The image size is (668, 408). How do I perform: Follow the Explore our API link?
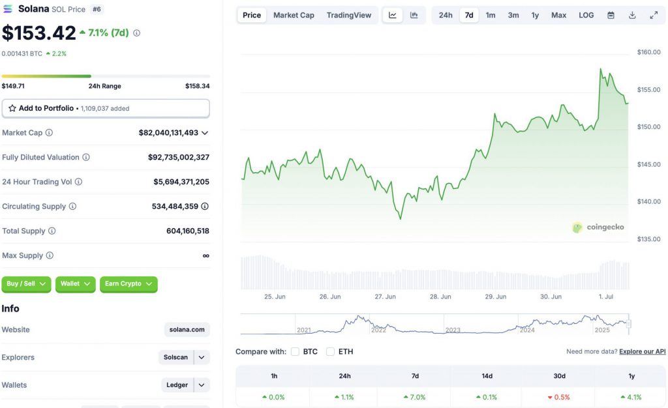point(642,351)
